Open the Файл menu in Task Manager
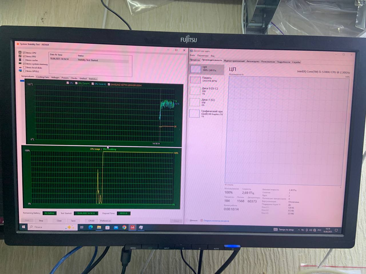 (x=192, y=55)
